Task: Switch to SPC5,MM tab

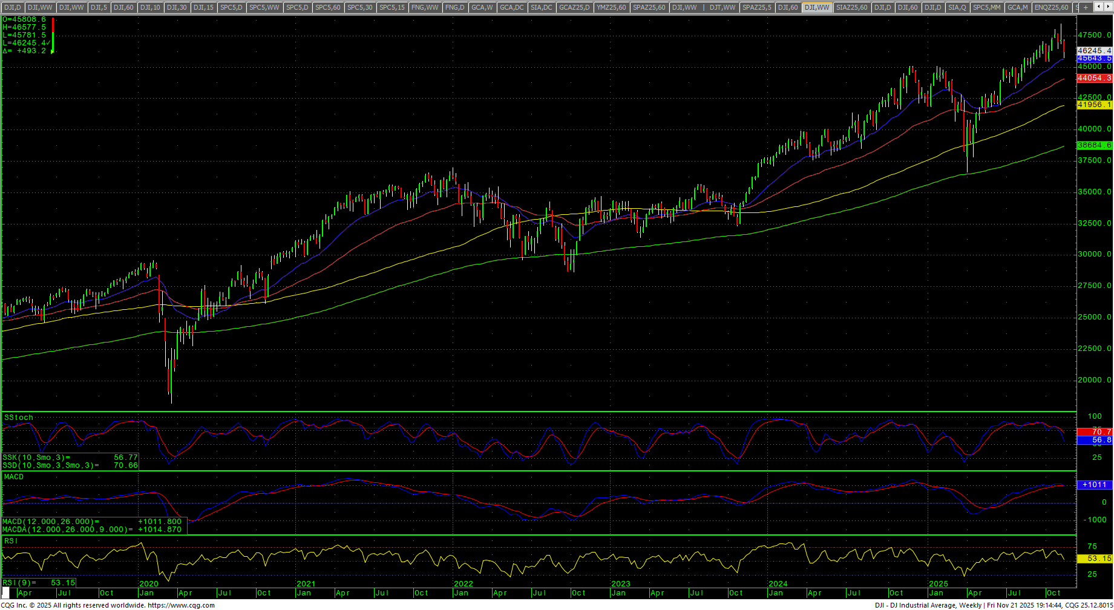Action: click(x=986, y=7)
